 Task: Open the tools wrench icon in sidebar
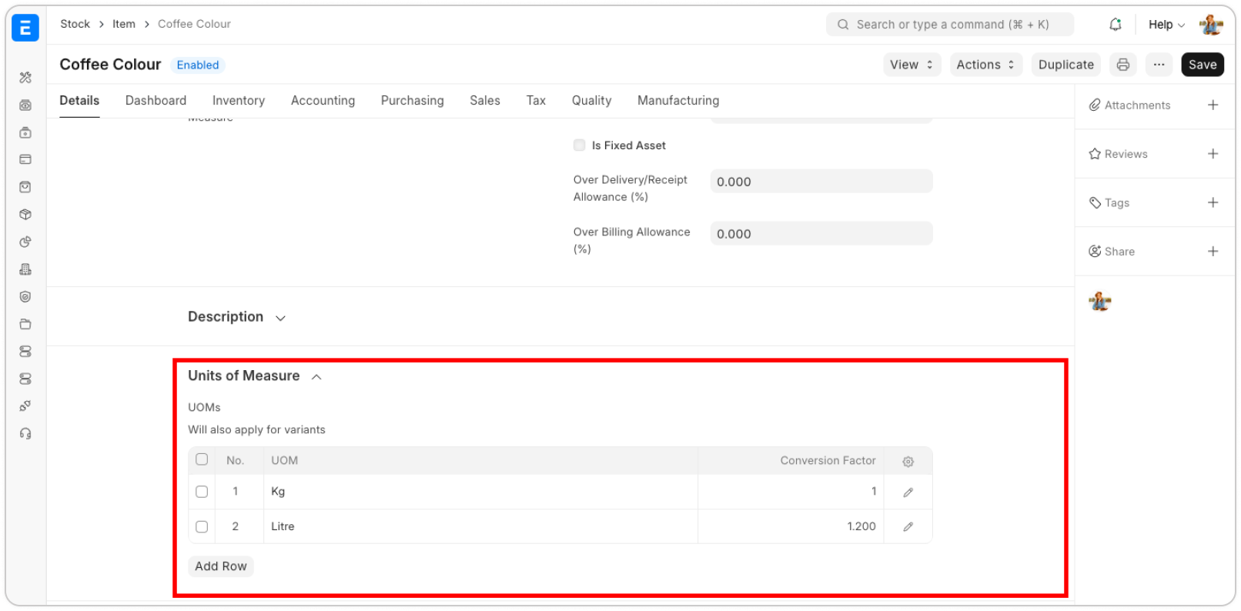click(x=25, y=78)
